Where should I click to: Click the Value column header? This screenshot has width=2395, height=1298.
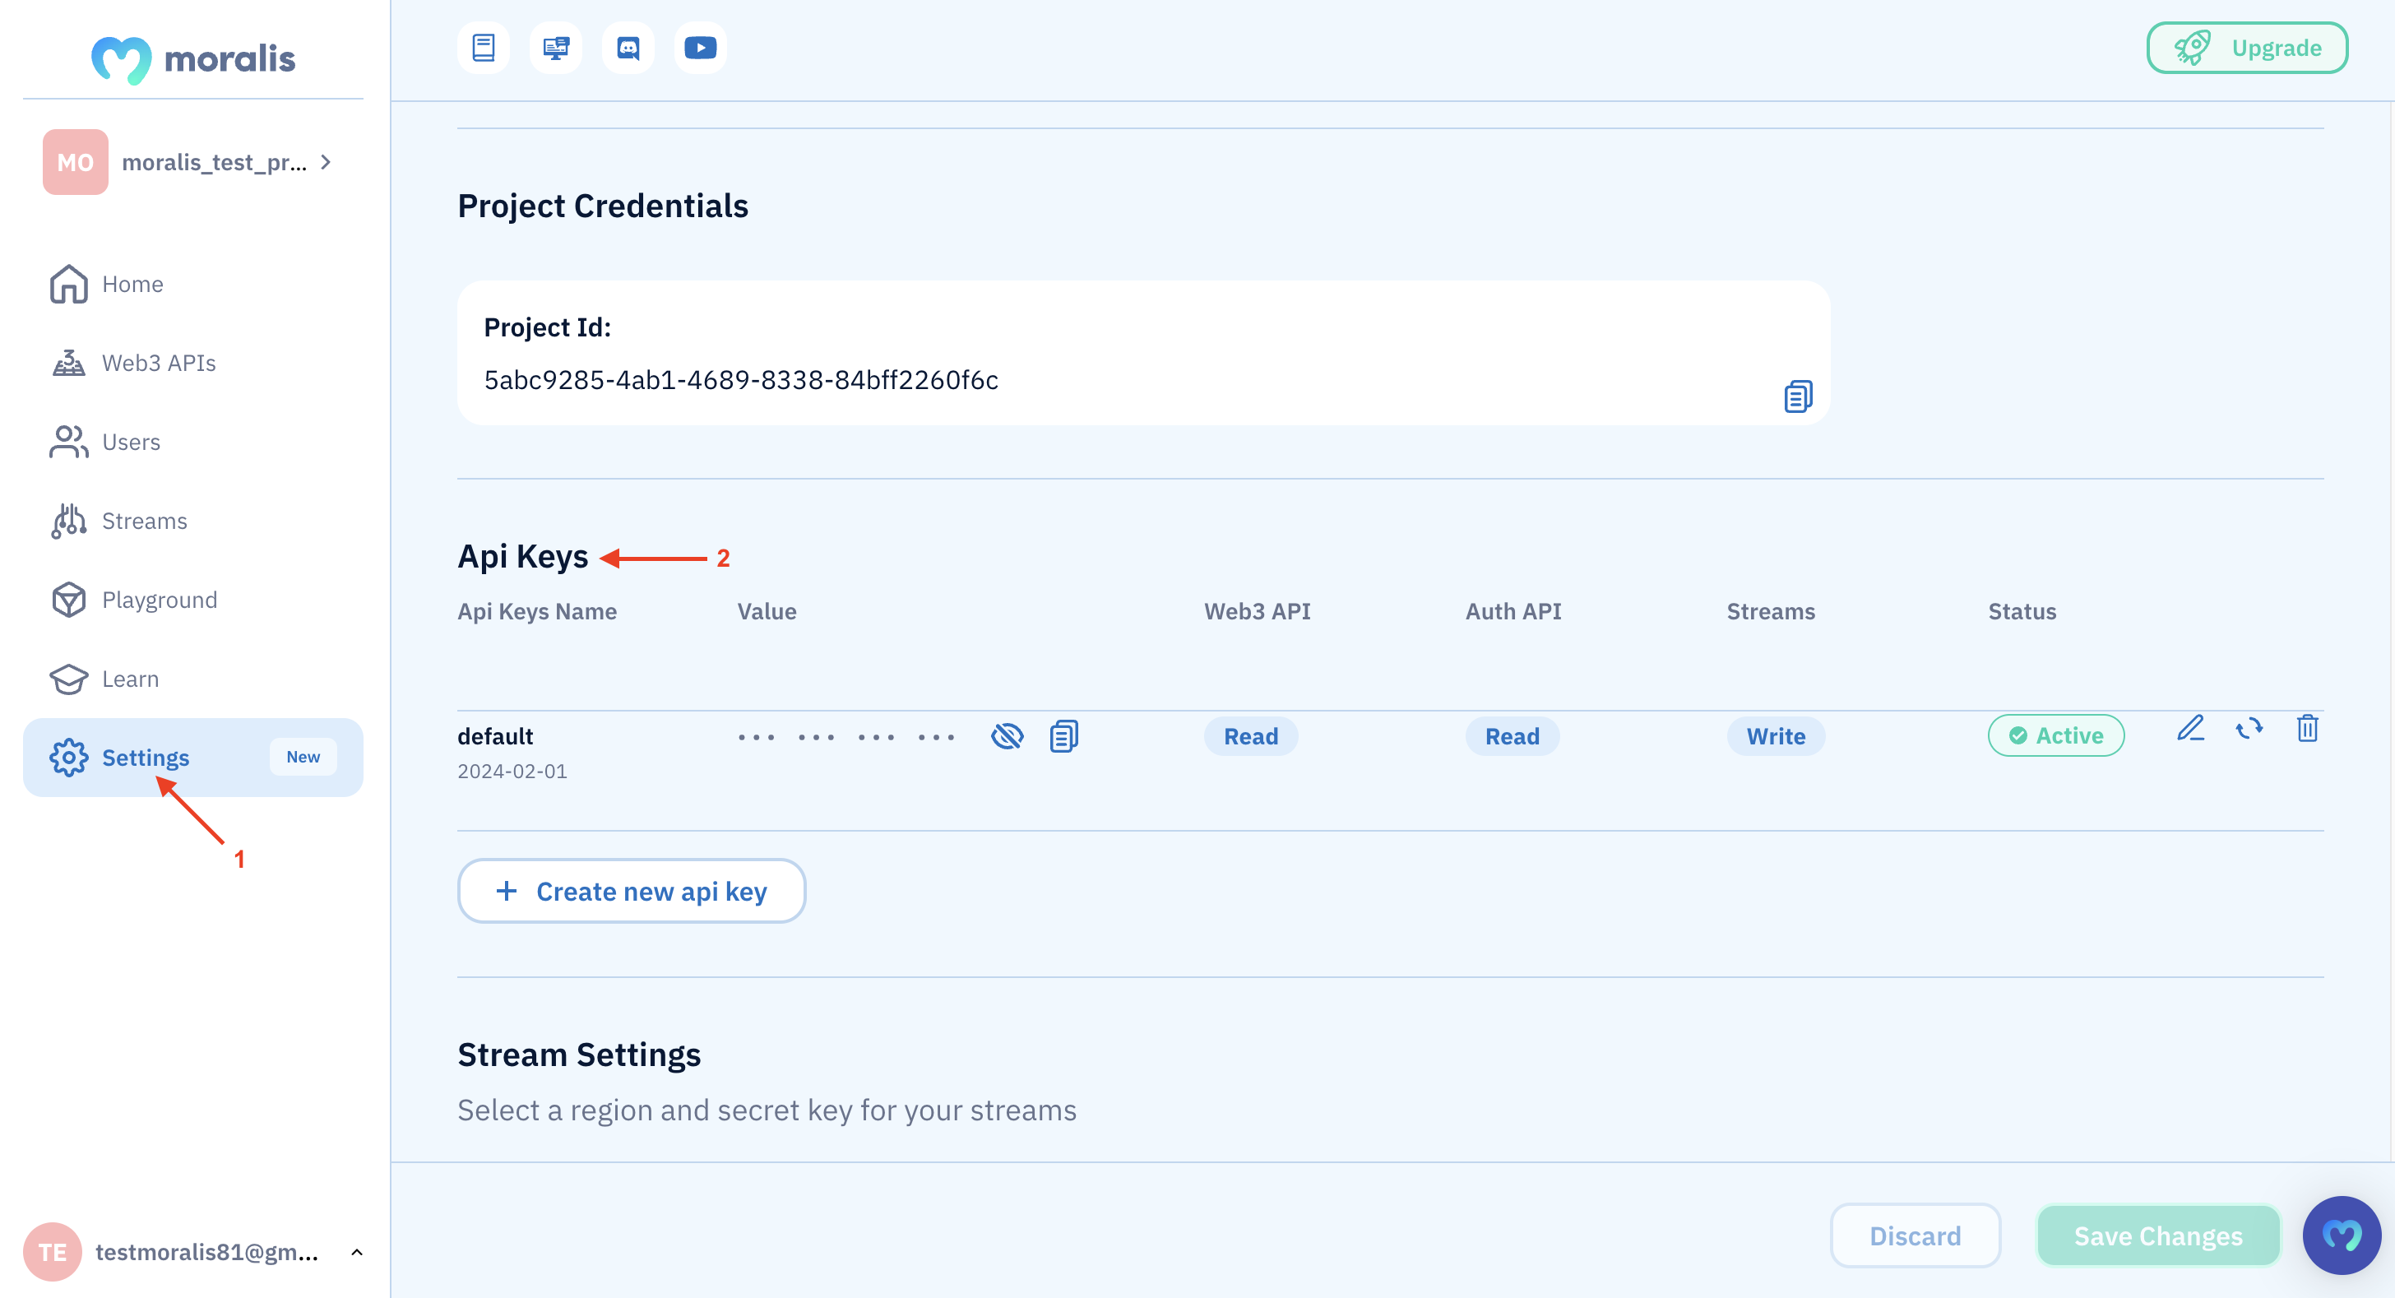767,612
